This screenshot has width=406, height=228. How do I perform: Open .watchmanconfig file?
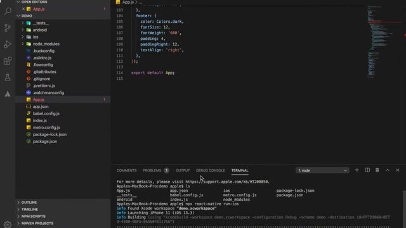point(63,93)
